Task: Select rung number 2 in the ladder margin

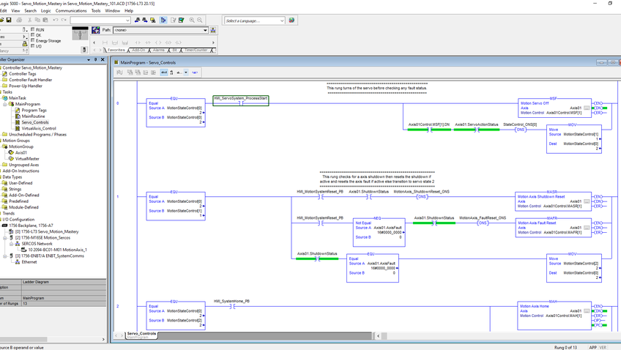Action: point(118,307)
